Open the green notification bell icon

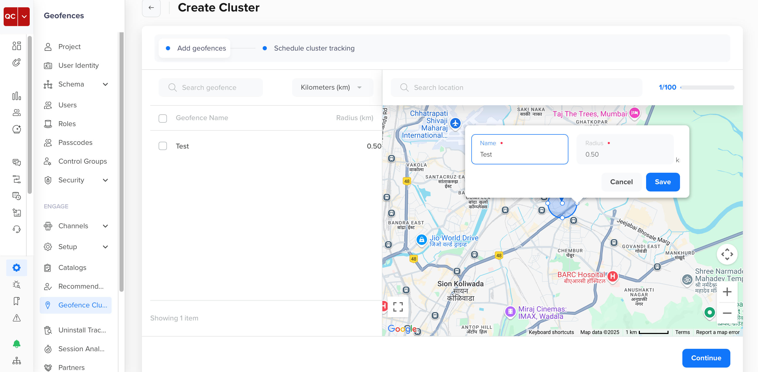pyautogui.click(x=16, y=344)
